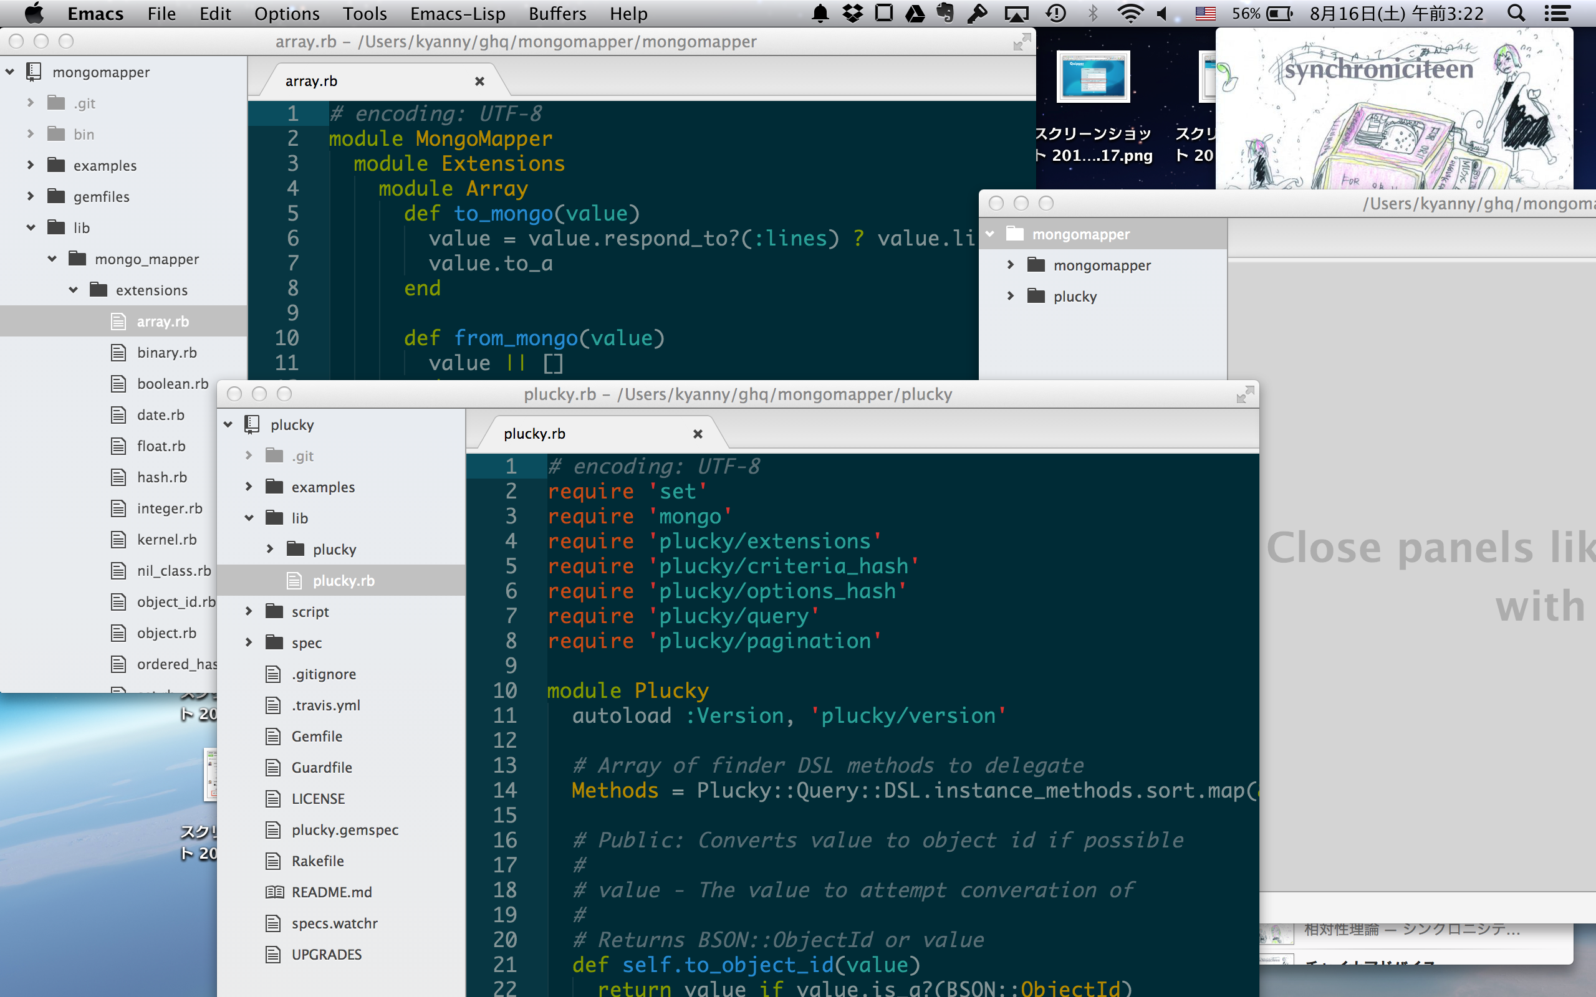Expand plucky folder in right window
1596x997 pixels.
pos(1011,296)
